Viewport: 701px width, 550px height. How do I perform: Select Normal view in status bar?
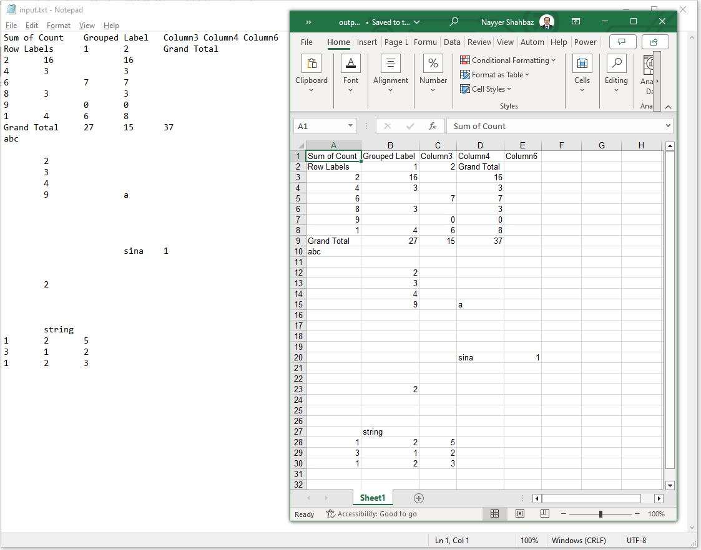pos(494,514)
